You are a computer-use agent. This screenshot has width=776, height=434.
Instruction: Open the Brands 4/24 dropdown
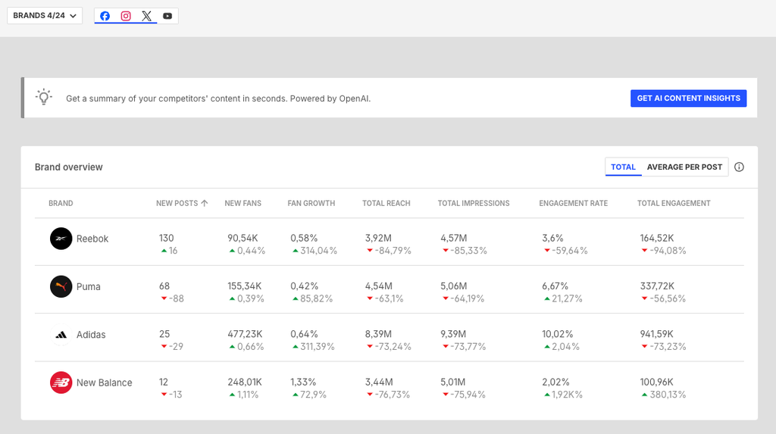point(45,16)
